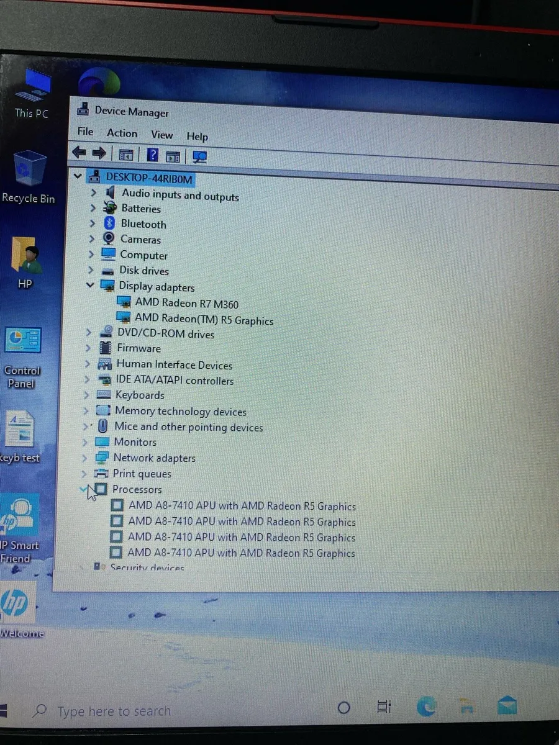The image size is (559, 745).
Task: Collapse the DESKTOP-44RIB0M root node
Action: click(78, 177)
